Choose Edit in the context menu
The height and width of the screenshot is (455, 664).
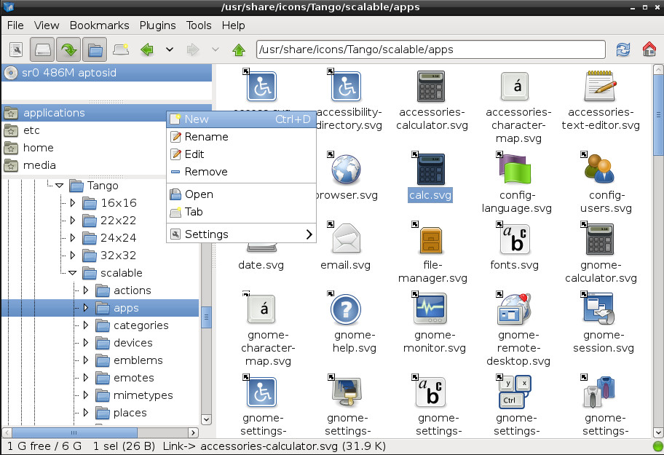click(x=242, y=154)
